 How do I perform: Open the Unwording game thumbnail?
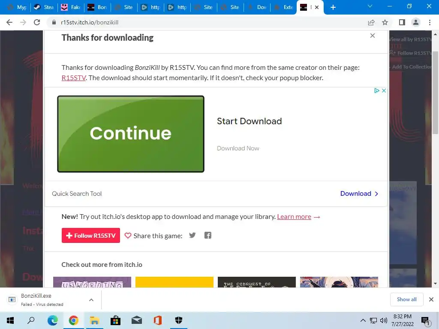[x=92, y=282]
